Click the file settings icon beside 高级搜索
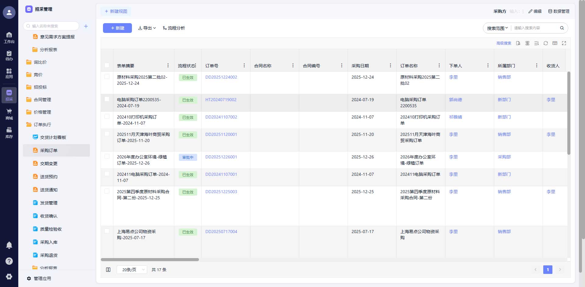Viewport: 585px width, 287px height. pyautogui.click(x=518, y=43)
